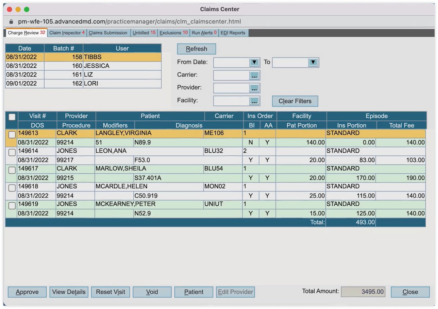Click the Total Amount field
The width and height of the screenshot is (438, 309).
(x=363, y=291)
